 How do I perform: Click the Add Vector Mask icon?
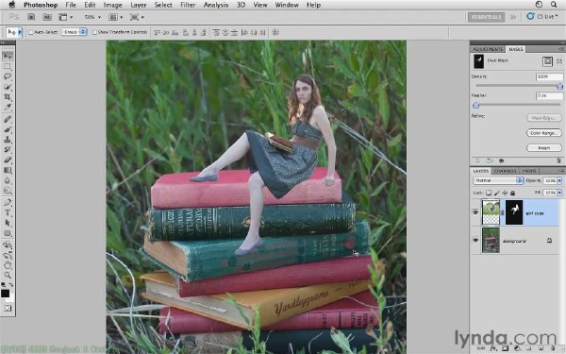pos(559,61)
